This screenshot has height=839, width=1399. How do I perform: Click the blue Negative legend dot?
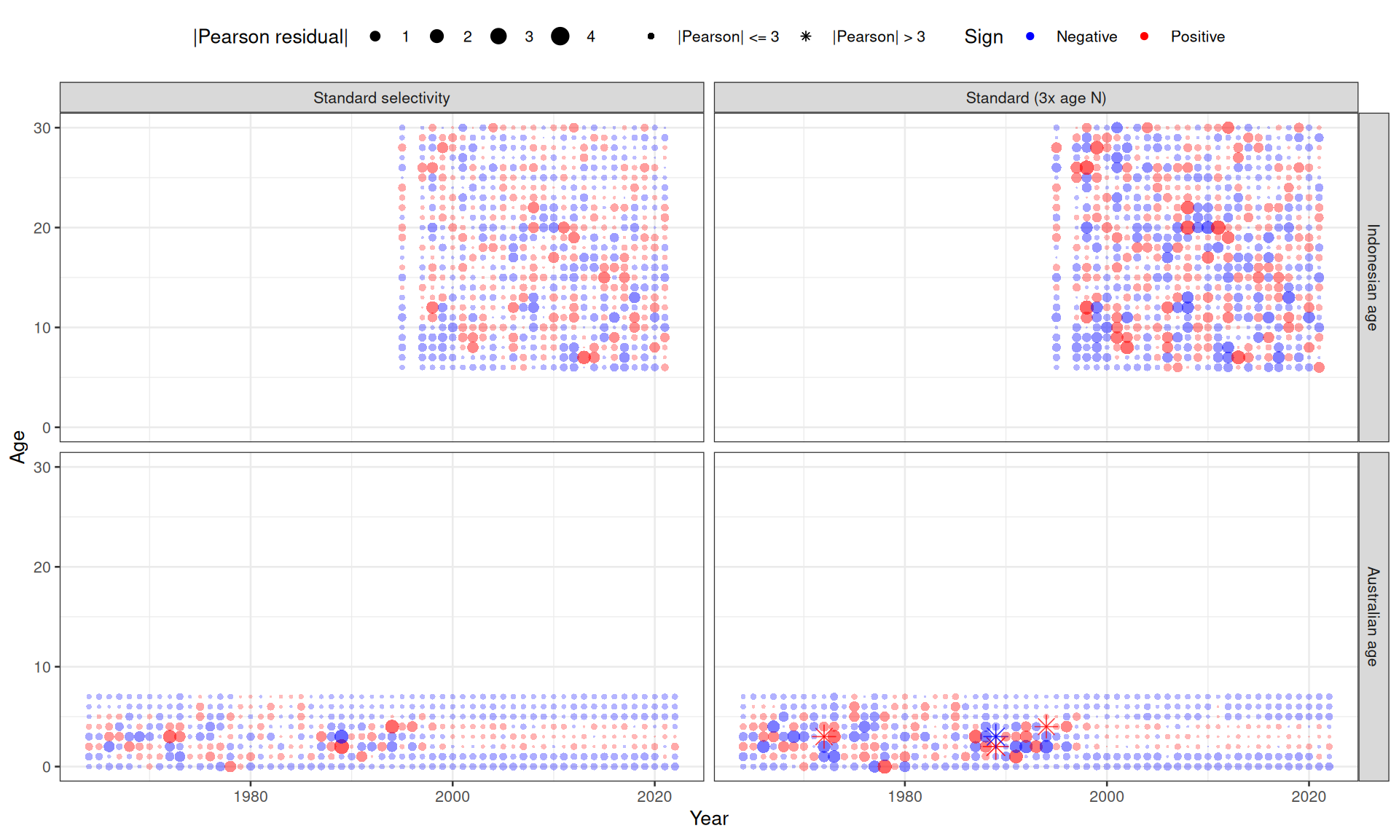1030,36
